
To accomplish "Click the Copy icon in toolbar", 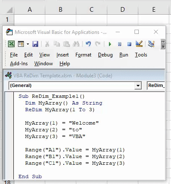I will (57, 44).
